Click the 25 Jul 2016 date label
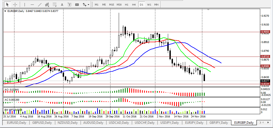The height and width of the screenshot is (128, 273). (x=9, y=117)
